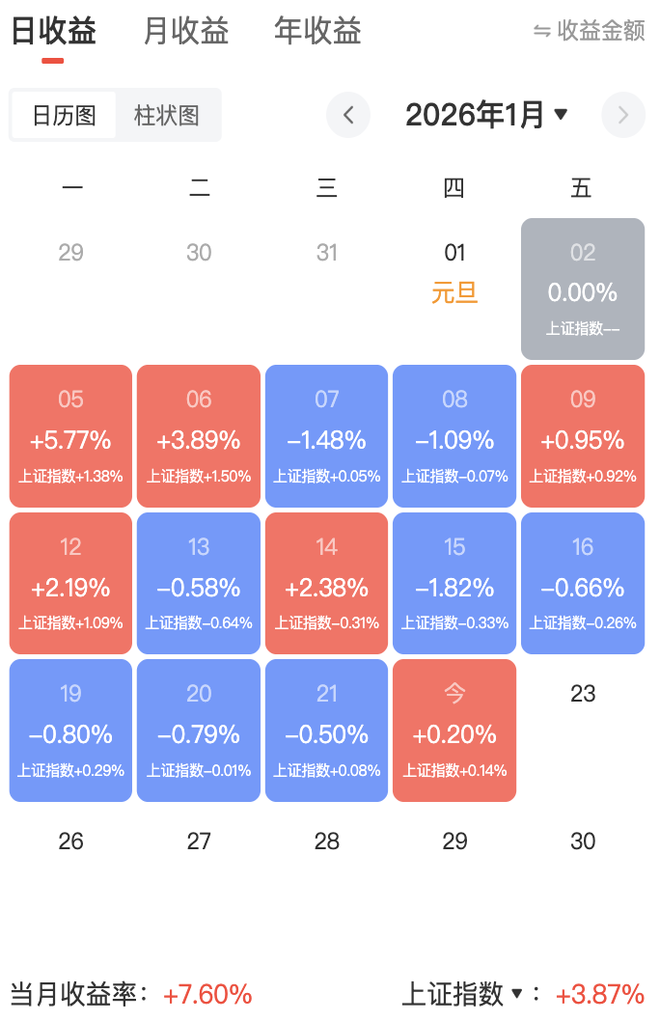This screenshot has width=660, height=1021.
Task: Open the 14 day cell with +2.38%
Action: tap(327, 583)
